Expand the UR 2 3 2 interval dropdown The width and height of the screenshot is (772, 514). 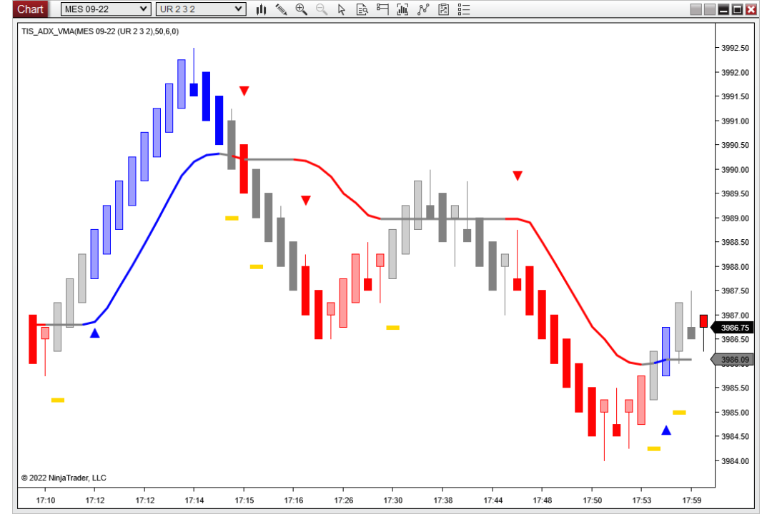pos(201,9)
